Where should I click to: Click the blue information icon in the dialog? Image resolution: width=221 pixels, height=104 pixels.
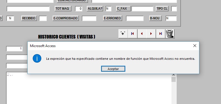pos(37,58)
